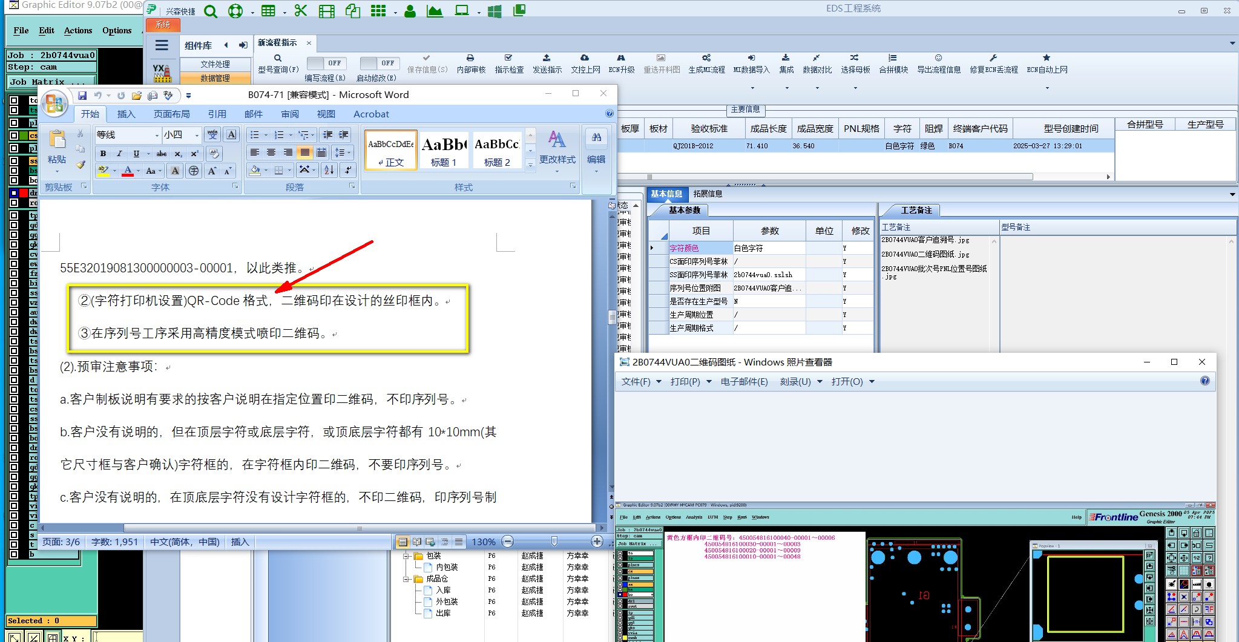Click the zoom-in plus button in Word
The height and width of the screenshot is (642, 1239).
pos(597,542)
